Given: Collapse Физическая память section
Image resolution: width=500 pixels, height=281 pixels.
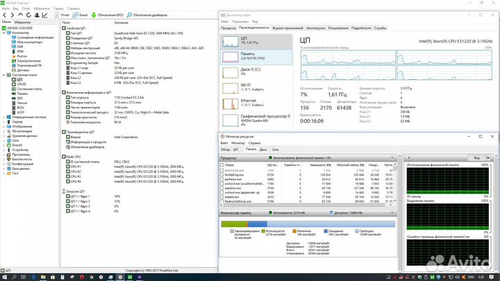Looking at the screenshot, I should tap(392, 213).
